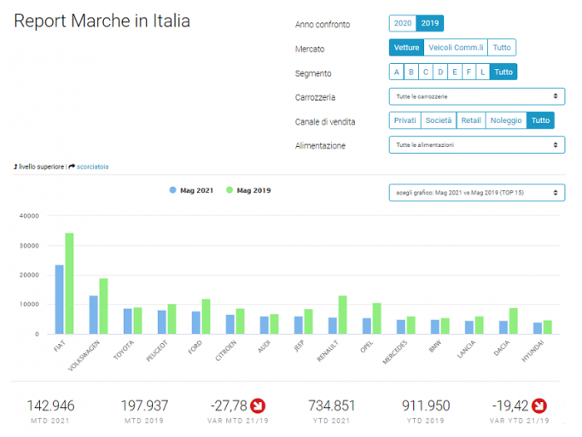
Task: Click VOLKSWAGEN green Mag 2019 bar
Action: pos(103,306)
